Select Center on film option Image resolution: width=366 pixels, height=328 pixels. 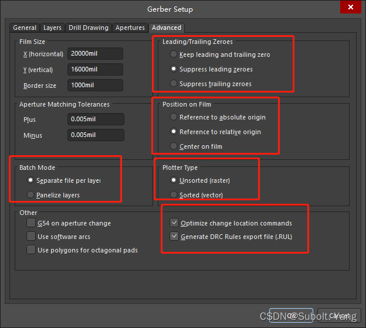coord(174,146)
